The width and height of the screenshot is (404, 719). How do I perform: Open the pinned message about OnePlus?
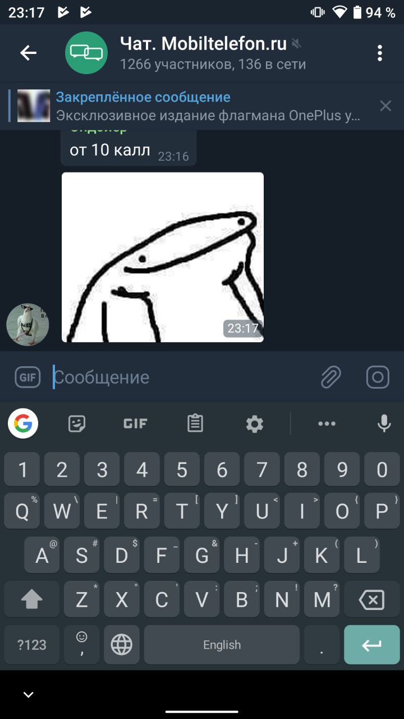(191, 106)
